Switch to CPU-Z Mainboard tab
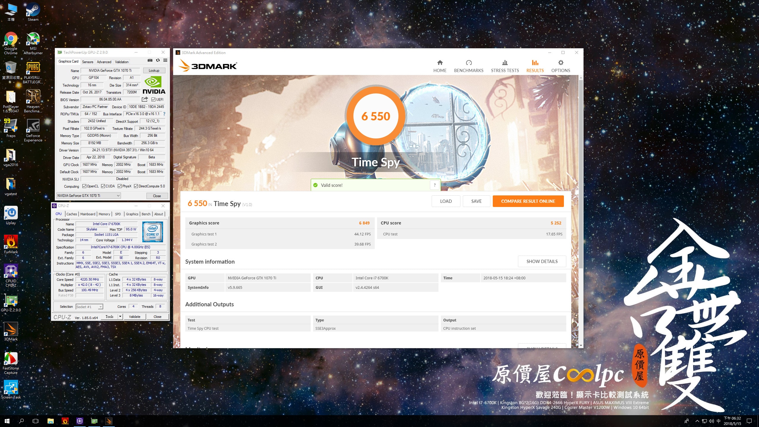Image resolution: width=759 pixels, height=427 pixels. point(88,214)
